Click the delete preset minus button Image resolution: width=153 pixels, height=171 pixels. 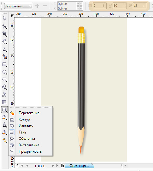pyautogui.click(x=45, y=6)
